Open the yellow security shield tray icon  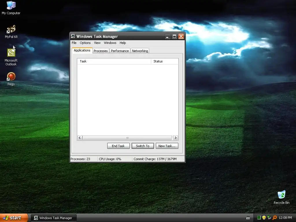coord(264,218)
